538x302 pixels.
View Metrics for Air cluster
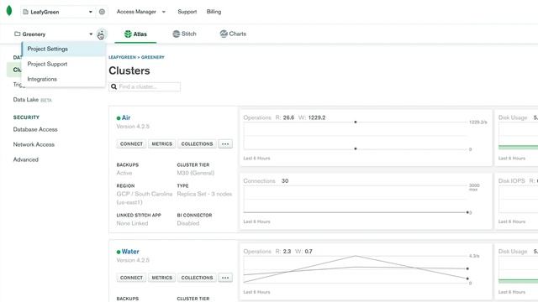point(161,143)
